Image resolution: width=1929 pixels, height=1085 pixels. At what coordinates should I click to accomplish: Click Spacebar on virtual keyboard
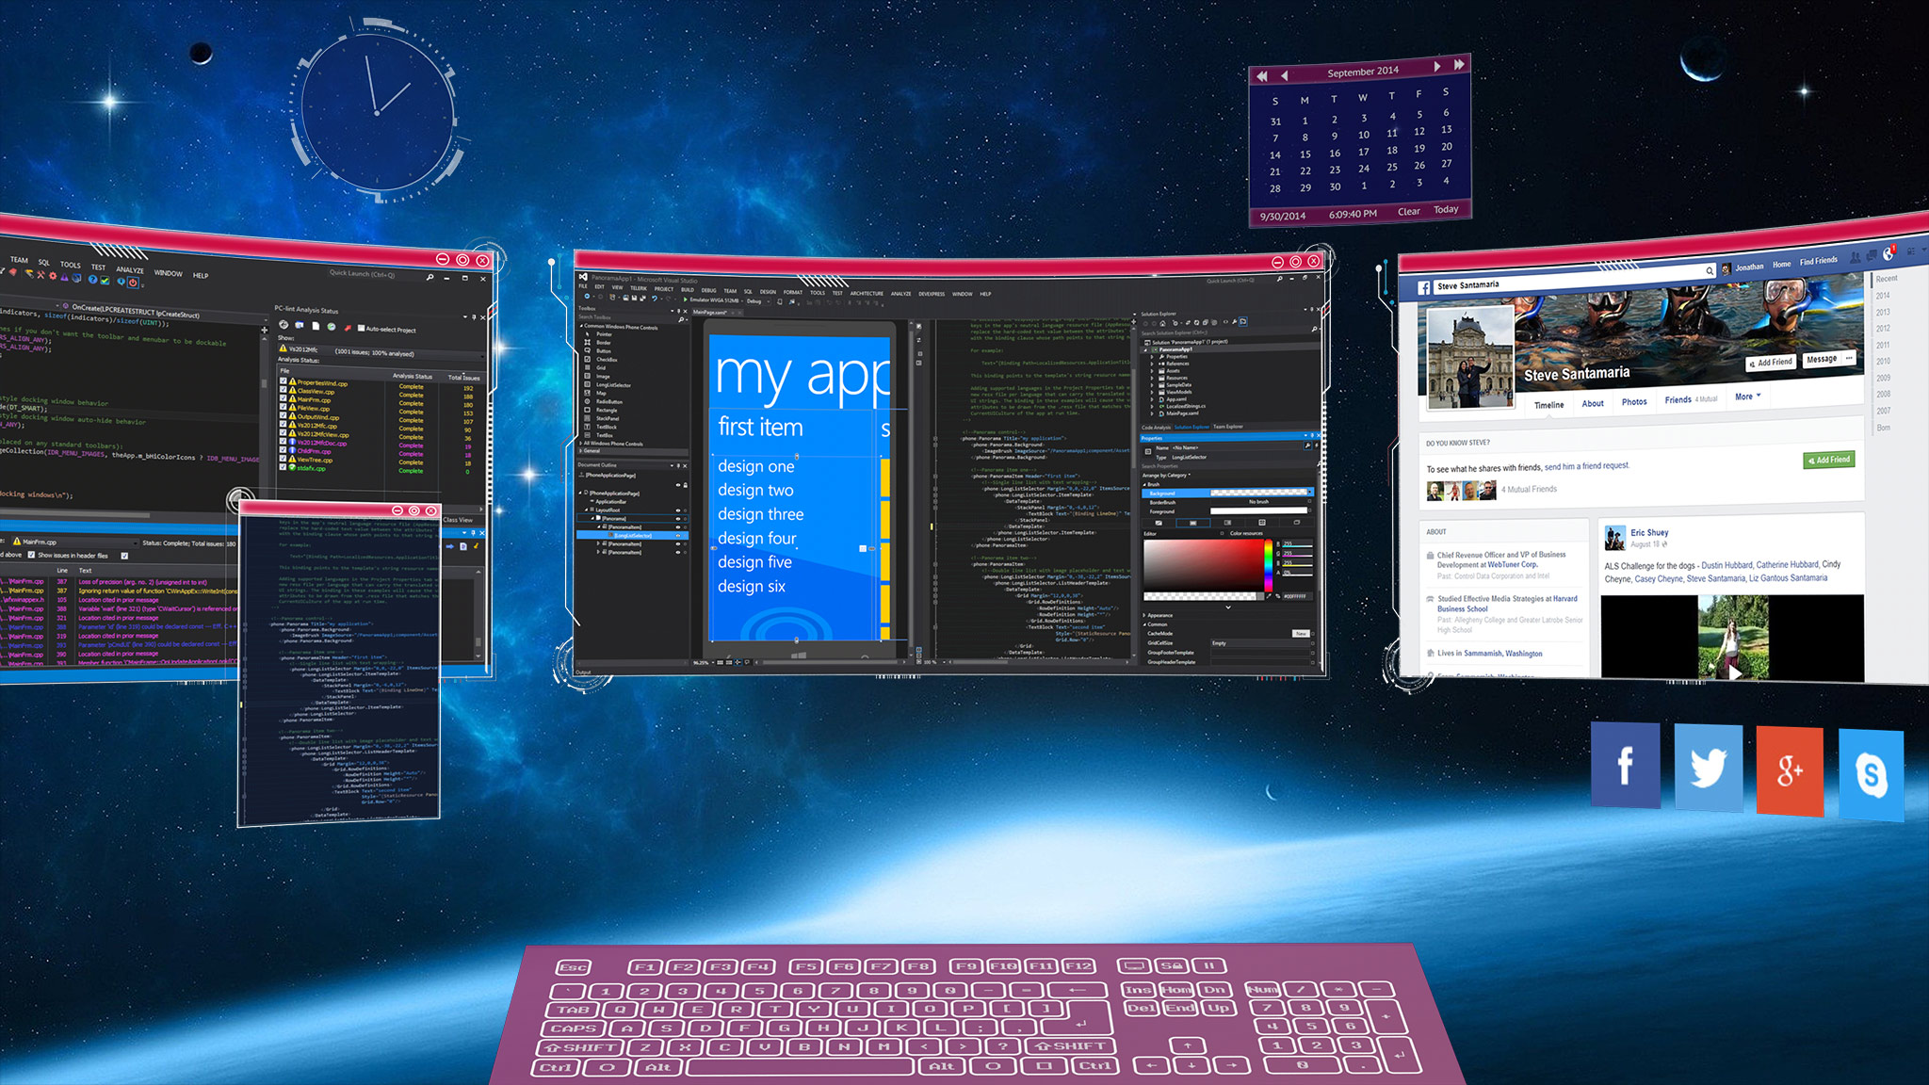801,1067
